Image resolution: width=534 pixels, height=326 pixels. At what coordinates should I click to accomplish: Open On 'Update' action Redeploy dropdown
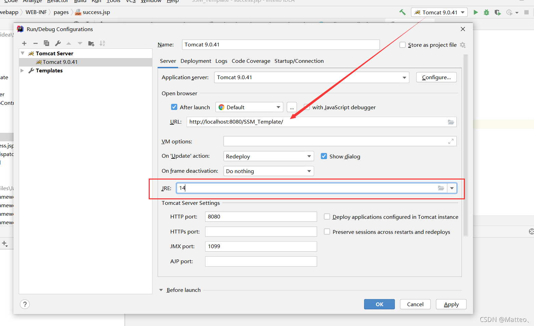pyautogui.click(x=269, y=156)
